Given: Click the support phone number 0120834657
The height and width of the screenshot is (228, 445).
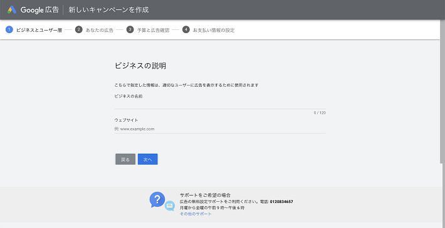Looking at the screenshot, I should click(x=281, y=202).
